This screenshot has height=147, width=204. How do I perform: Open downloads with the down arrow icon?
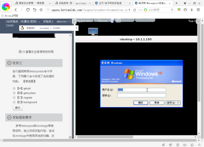point(192,10)
